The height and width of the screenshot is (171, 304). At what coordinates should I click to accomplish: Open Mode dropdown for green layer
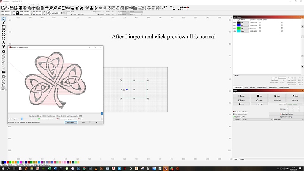click(245, 28)
